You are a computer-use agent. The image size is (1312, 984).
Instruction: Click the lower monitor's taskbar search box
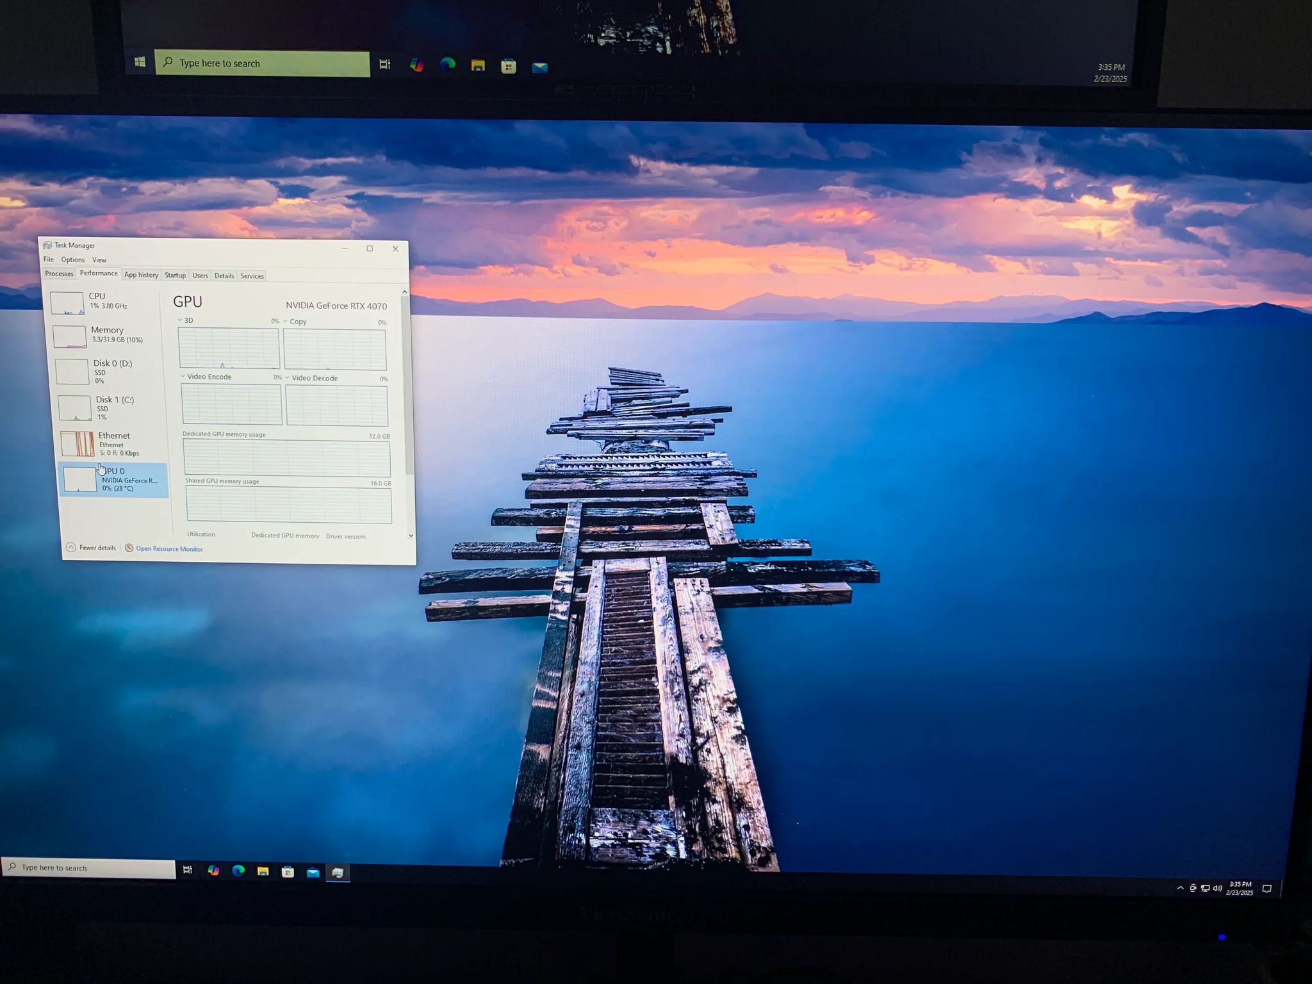[89, 867]
